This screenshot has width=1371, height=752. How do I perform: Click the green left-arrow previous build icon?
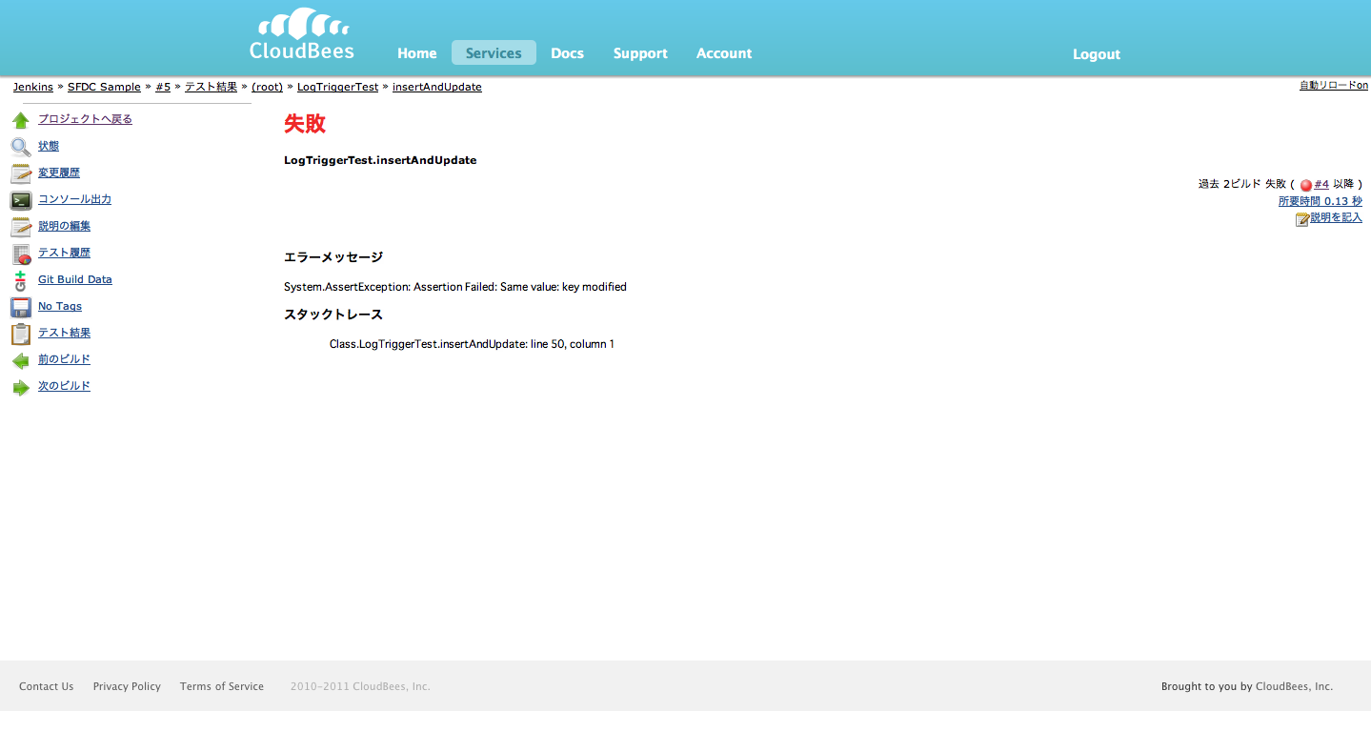coord(21,360)
